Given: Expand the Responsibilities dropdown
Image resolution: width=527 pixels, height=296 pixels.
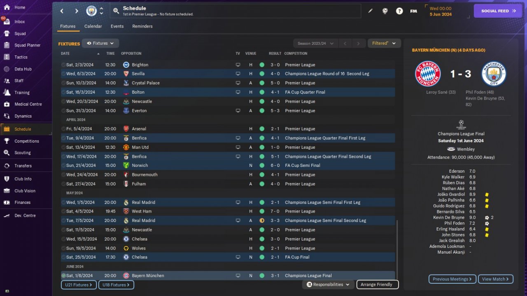Looking at the screenshot, I should coord(328,284).
